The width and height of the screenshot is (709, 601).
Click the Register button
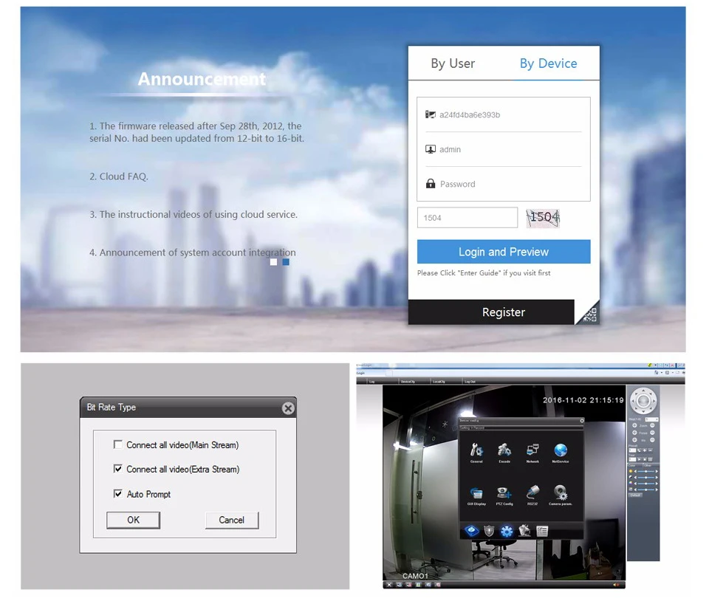pos(492,312)
